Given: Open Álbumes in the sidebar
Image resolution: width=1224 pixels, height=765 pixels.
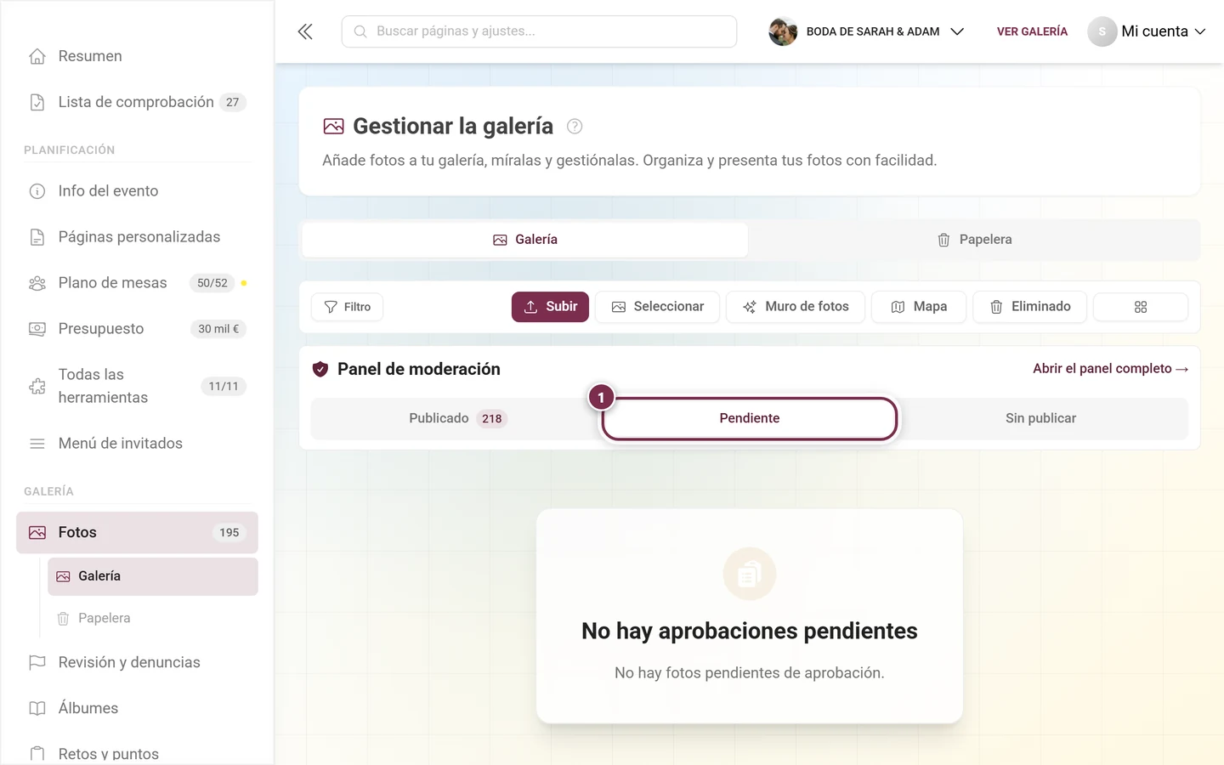Looking at the screenshot, I should 137,709.
